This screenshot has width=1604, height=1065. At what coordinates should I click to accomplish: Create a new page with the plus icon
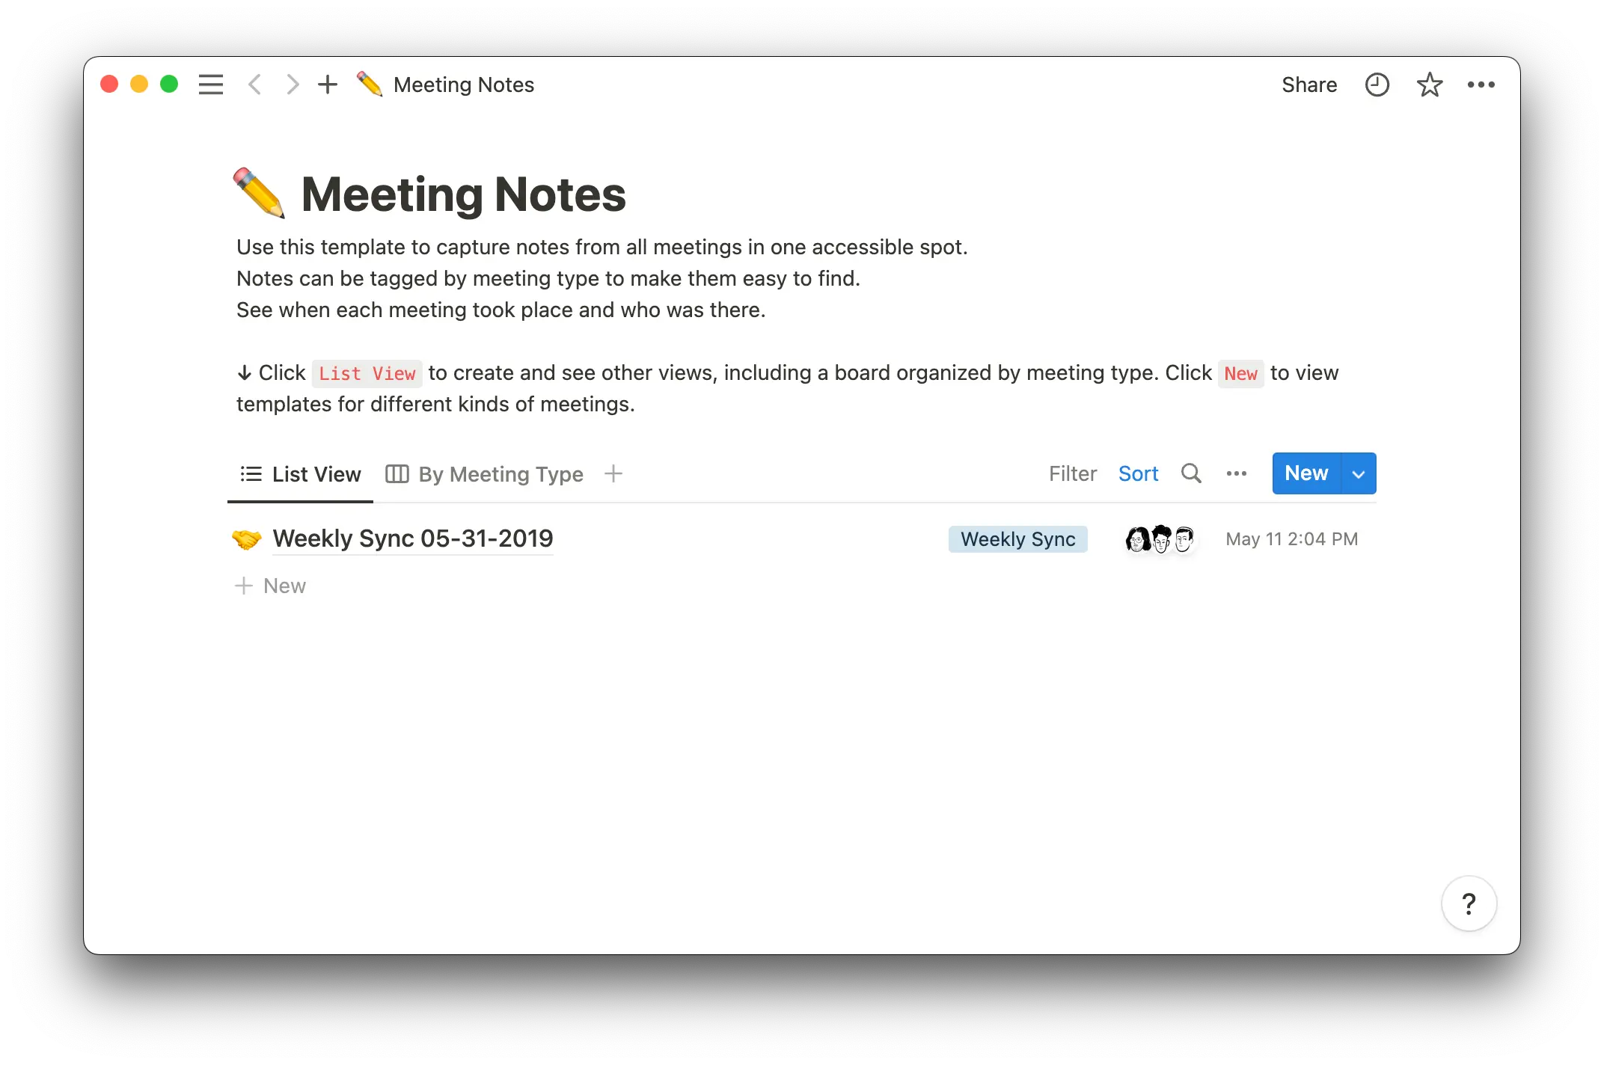[x=328, y=85]
